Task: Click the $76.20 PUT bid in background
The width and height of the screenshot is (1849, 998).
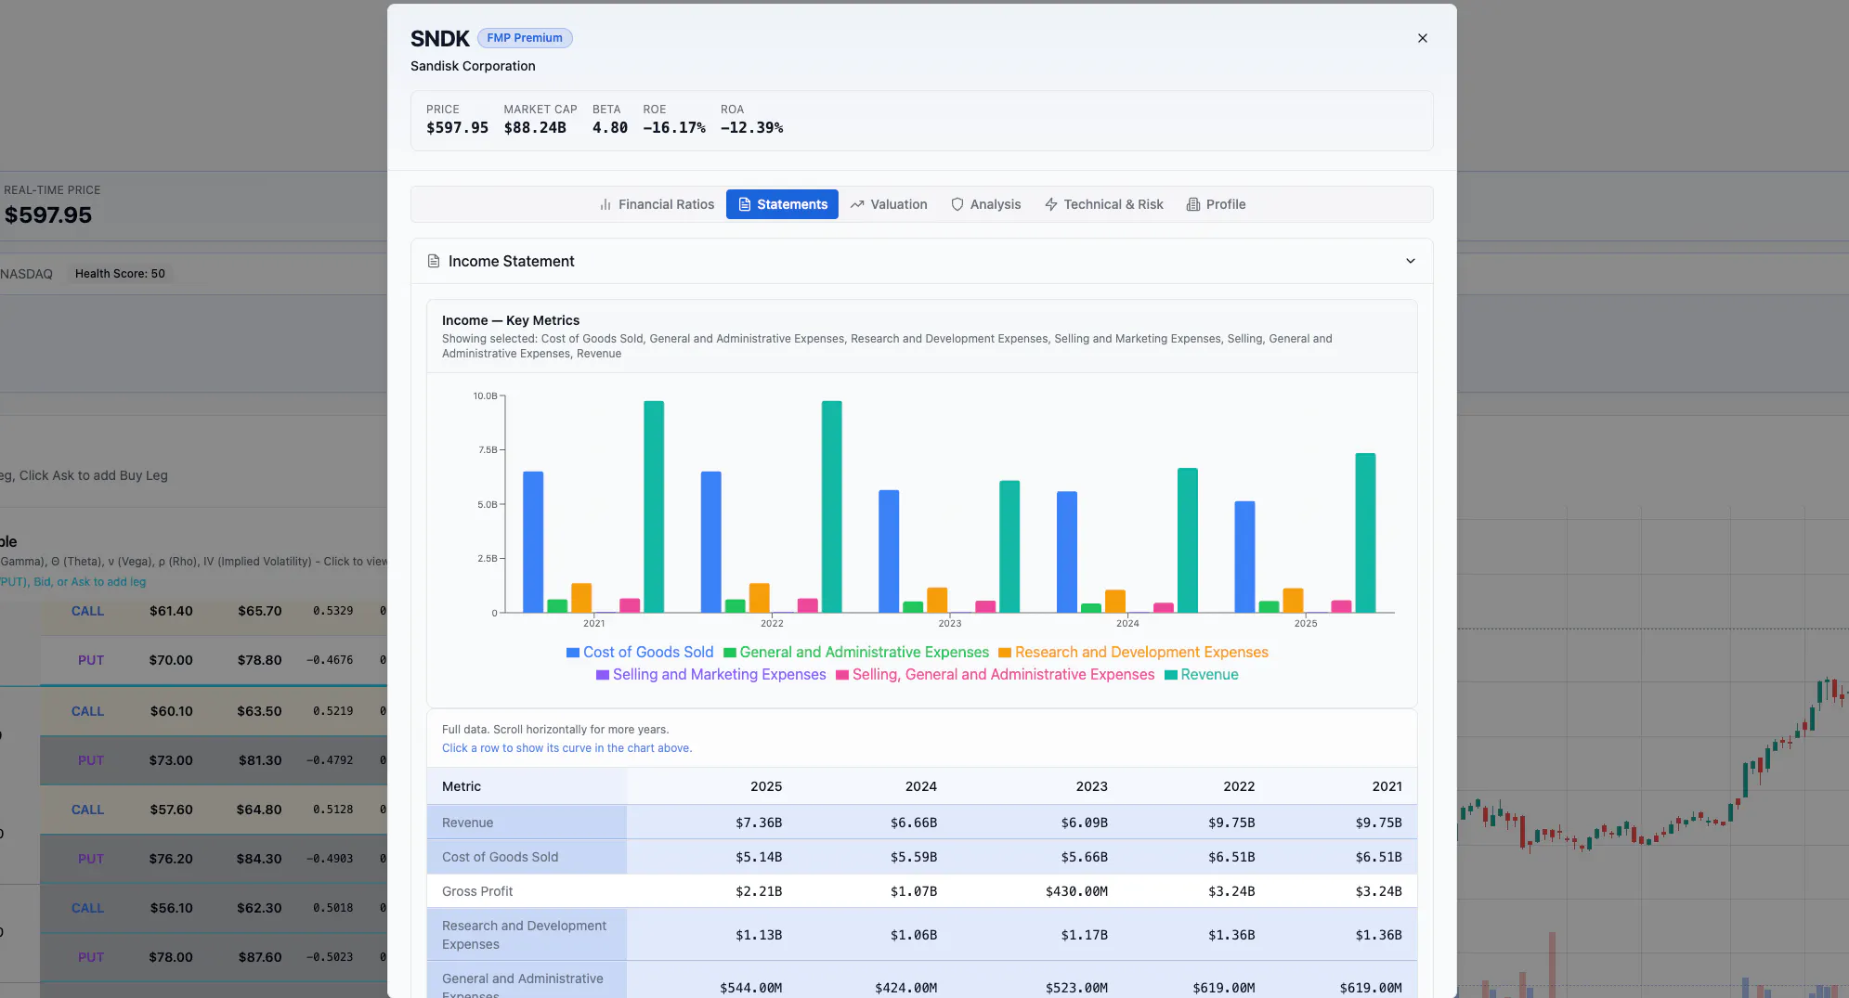Action: click(171, 859)
